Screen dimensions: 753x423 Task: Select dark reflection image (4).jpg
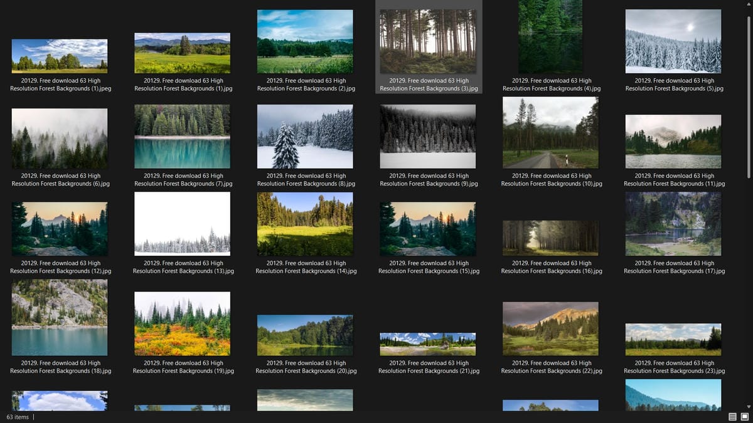click(x=550, y=36)
